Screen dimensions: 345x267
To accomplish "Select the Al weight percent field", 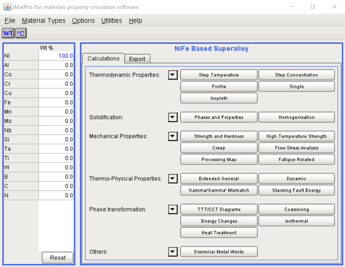I will point(56,65).
